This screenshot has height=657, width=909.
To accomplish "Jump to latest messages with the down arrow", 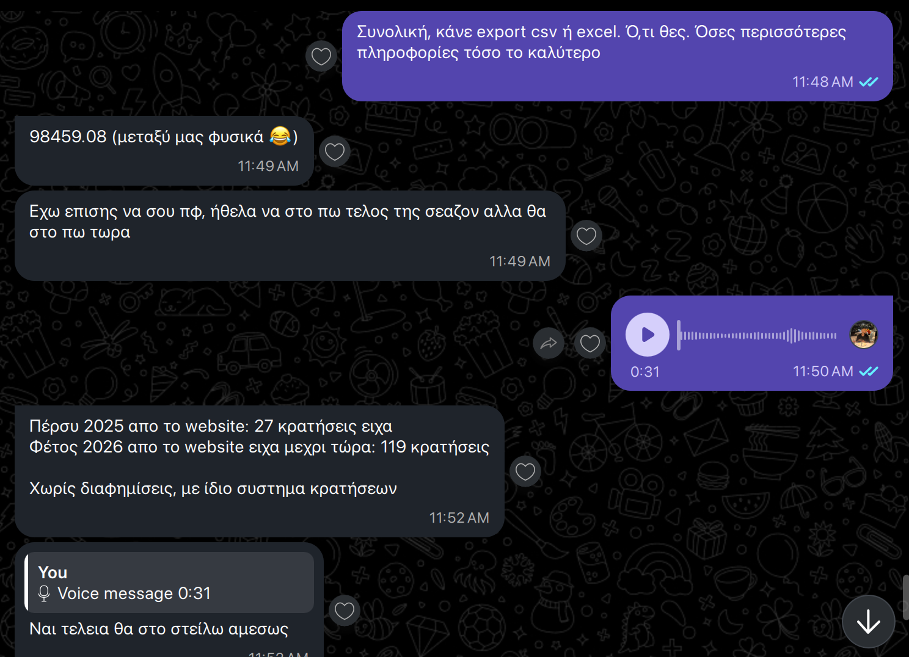I will pyautogui.click(x=869, y=622).
